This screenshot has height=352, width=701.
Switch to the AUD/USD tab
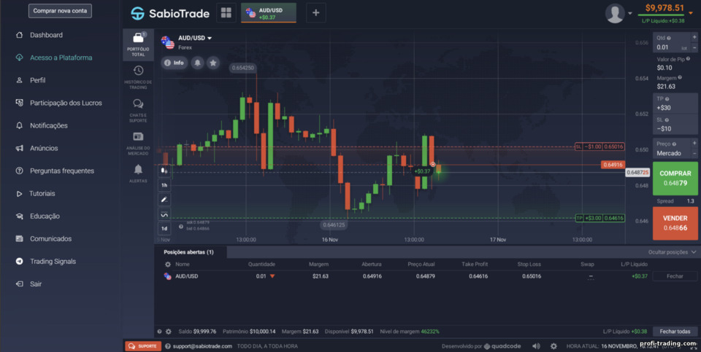[x=268, y=12]
